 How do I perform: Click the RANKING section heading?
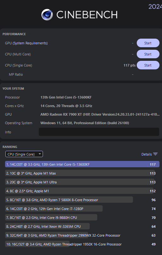10,147
